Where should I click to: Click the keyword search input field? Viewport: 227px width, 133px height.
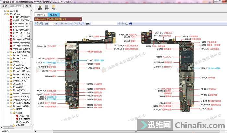(16, 6)
